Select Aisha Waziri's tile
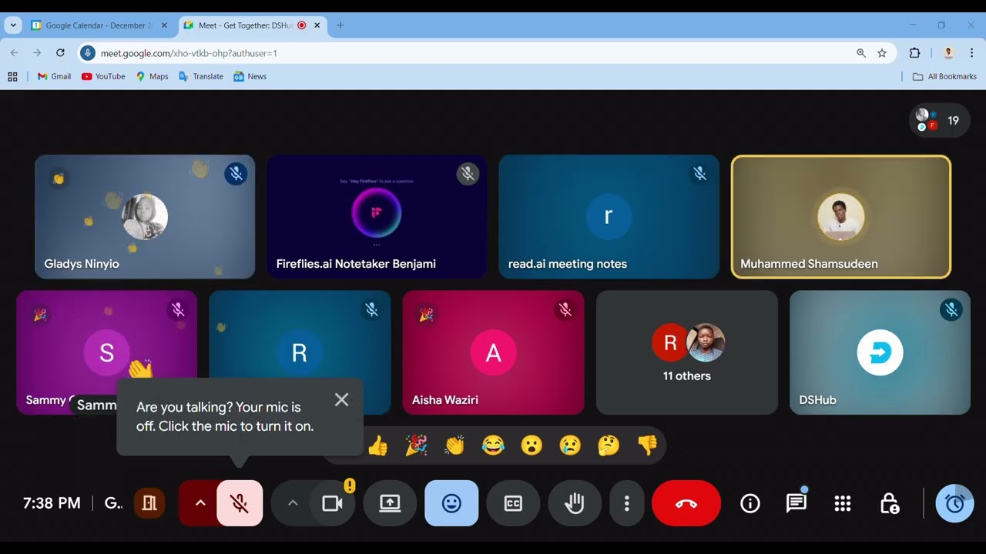Image resolution: width=986 pixels, height=554 pixels. click(493, 352)
